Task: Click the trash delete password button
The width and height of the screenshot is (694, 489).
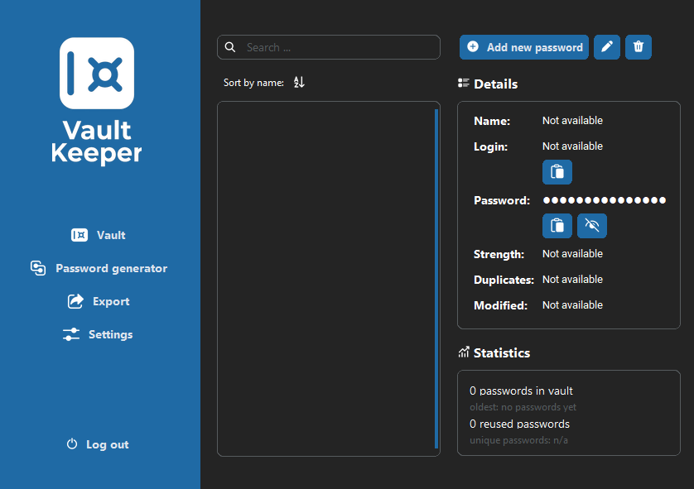Action: pos(639,47)
